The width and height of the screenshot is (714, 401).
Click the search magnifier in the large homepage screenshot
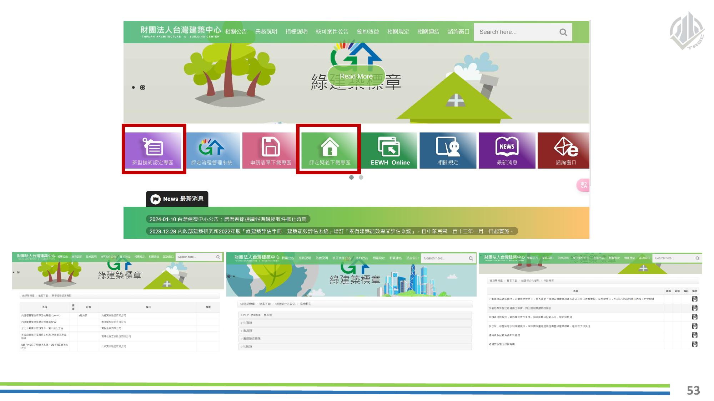pos(563,32)
